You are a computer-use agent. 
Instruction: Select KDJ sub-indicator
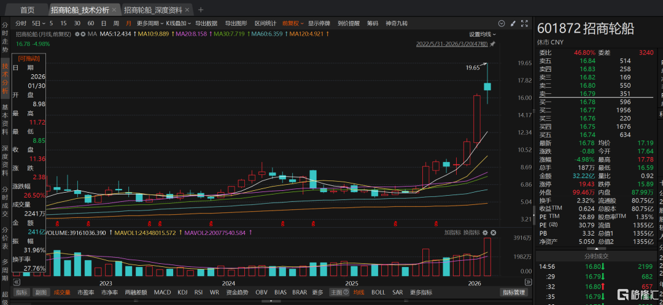(183, 292)
